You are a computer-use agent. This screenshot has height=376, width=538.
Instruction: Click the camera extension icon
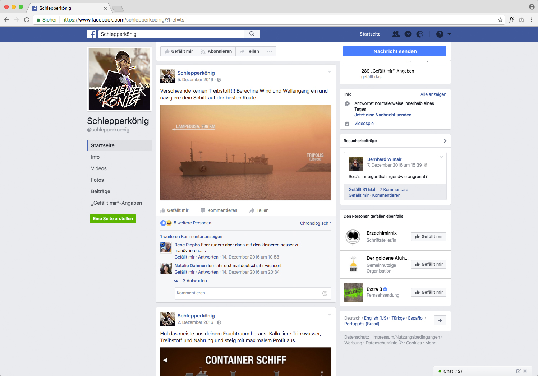[521, 20]
